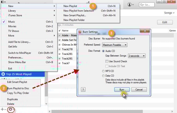
Task: Select the MP3 CD radio button
Action: 103,71
